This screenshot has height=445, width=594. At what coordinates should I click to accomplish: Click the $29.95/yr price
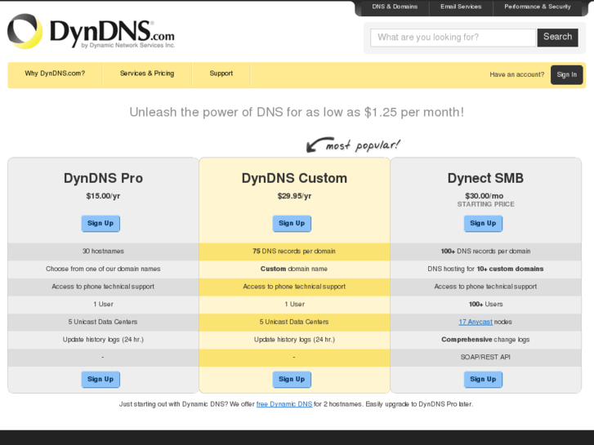pyautogui.click(x=294, y=196)
